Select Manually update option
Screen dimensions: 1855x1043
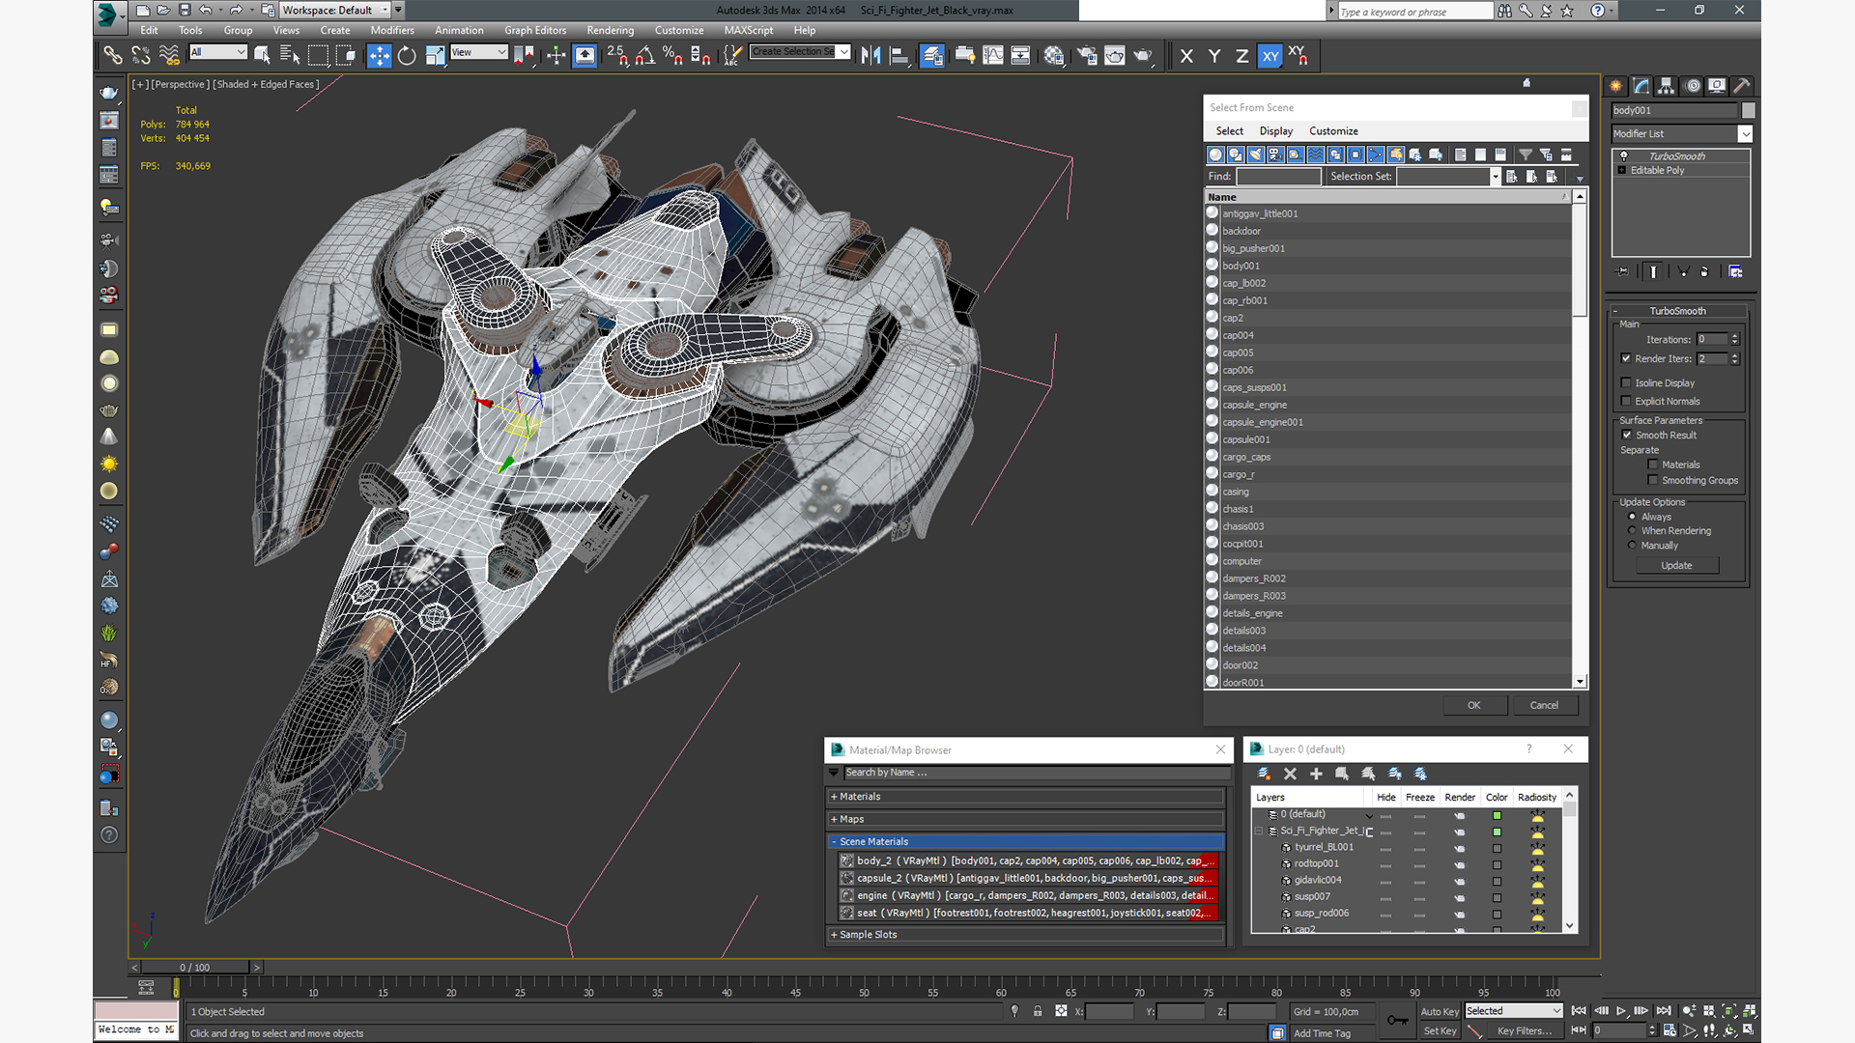pos(1633,546)
